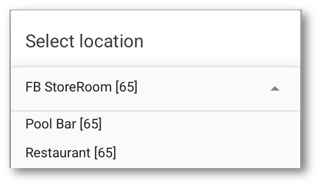
Task: Switch location to Pool Bar [65]
Action: [x=63, y=124]
